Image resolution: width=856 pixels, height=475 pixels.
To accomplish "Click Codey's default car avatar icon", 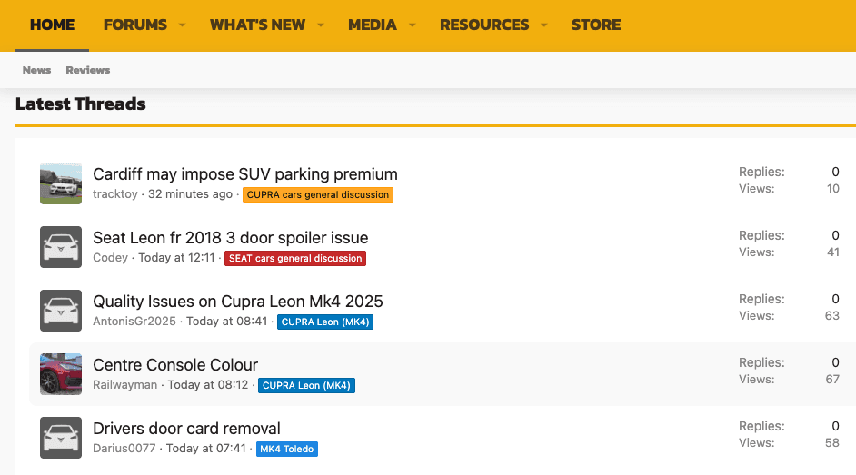I will [x=61, y=247].
